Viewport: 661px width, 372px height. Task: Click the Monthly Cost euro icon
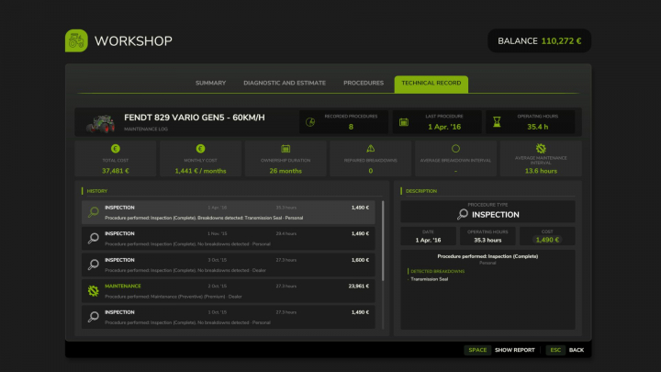click(201, 149)
